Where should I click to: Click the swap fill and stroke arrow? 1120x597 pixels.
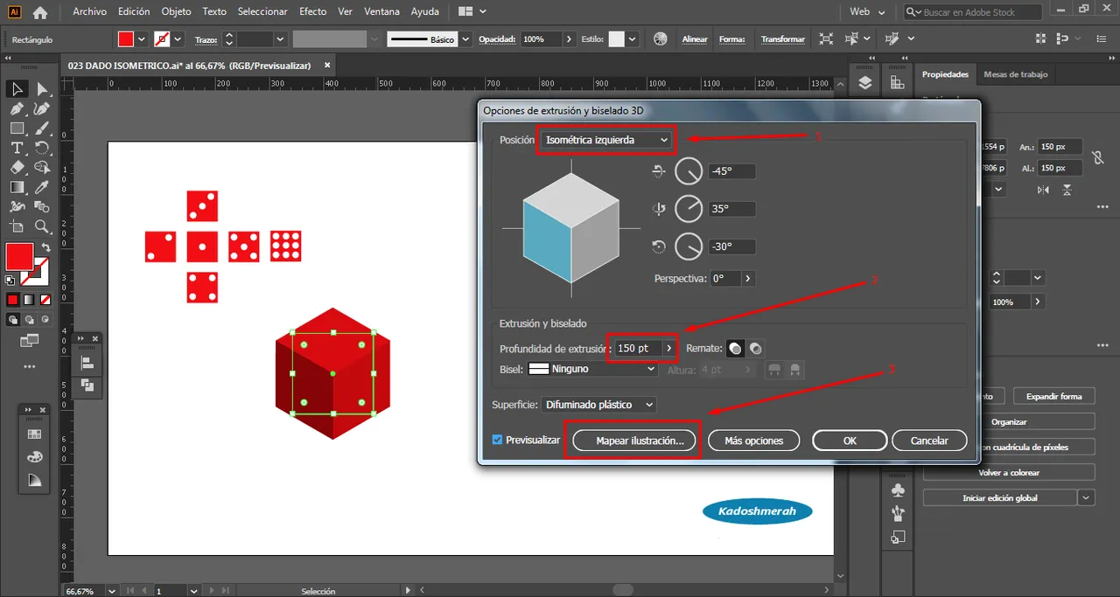[45, 248]
